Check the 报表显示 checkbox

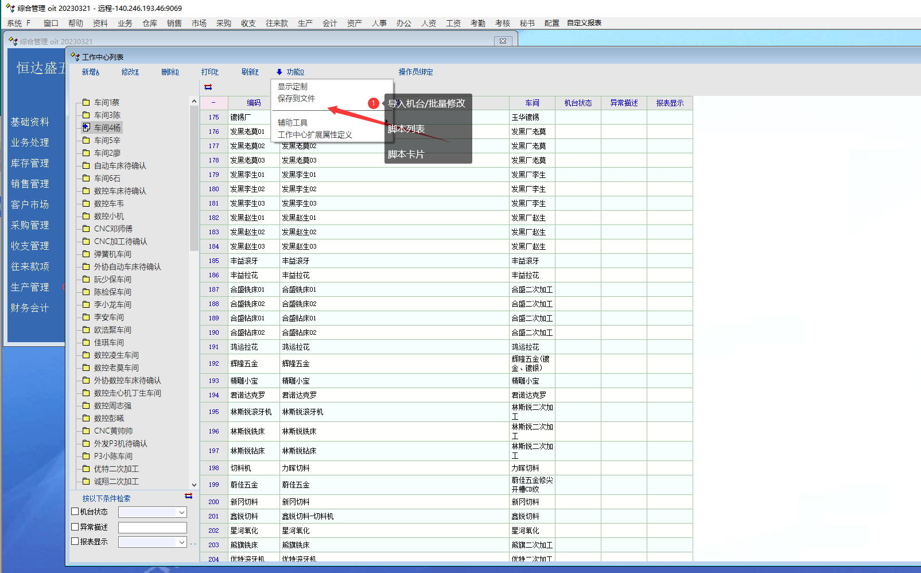point(75,541)
